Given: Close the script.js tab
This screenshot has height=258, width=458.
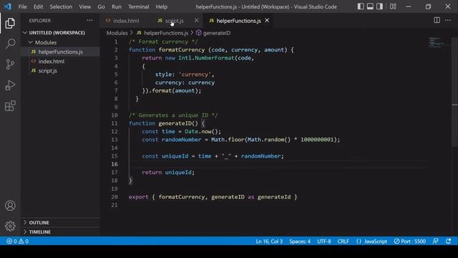Looking at the screenshot, I should [x=196, y=20].
